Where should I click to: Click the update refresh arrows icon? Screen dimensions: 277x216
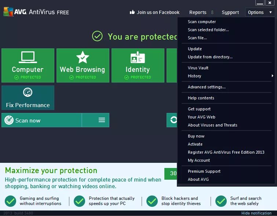(x=173, y=120)
